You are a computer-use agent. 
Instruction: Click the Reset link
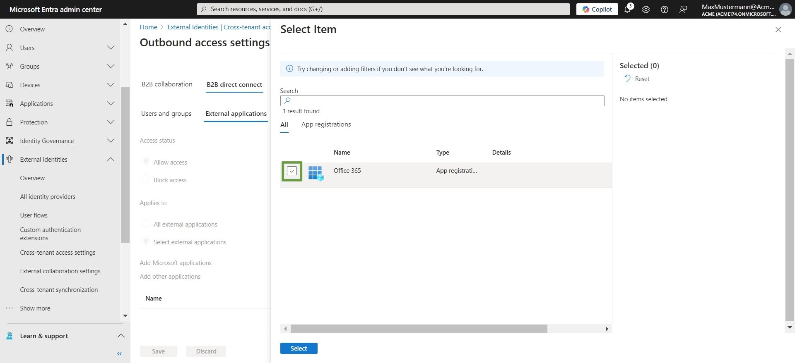[x=642, y=79]
